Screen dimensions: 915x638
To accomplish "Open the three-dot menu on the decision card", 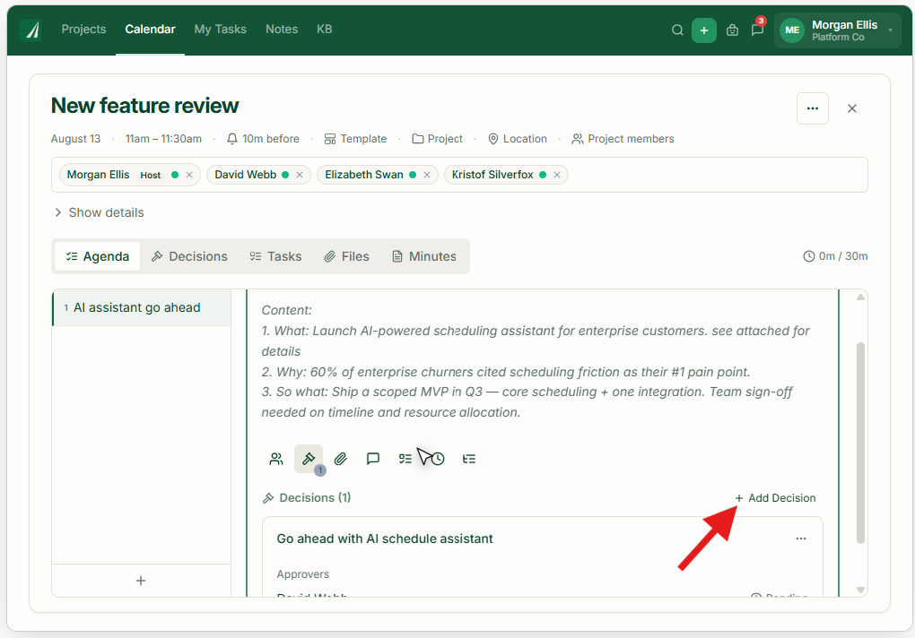I will click(x=801, y=539).
